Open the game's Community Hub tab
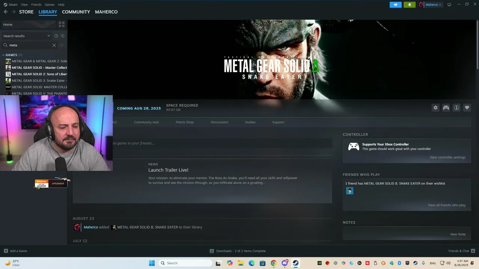479x269 pixels. tap(146, 122)
